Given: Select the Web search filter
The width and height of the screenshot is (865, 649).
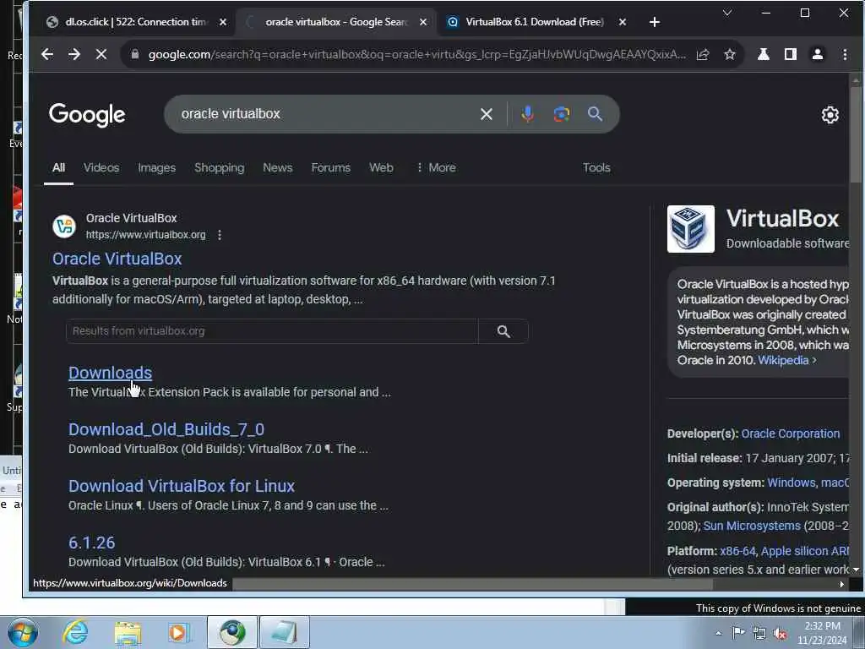Looking at the screenshot, I should pyautogui.click(x=381, y=168).
